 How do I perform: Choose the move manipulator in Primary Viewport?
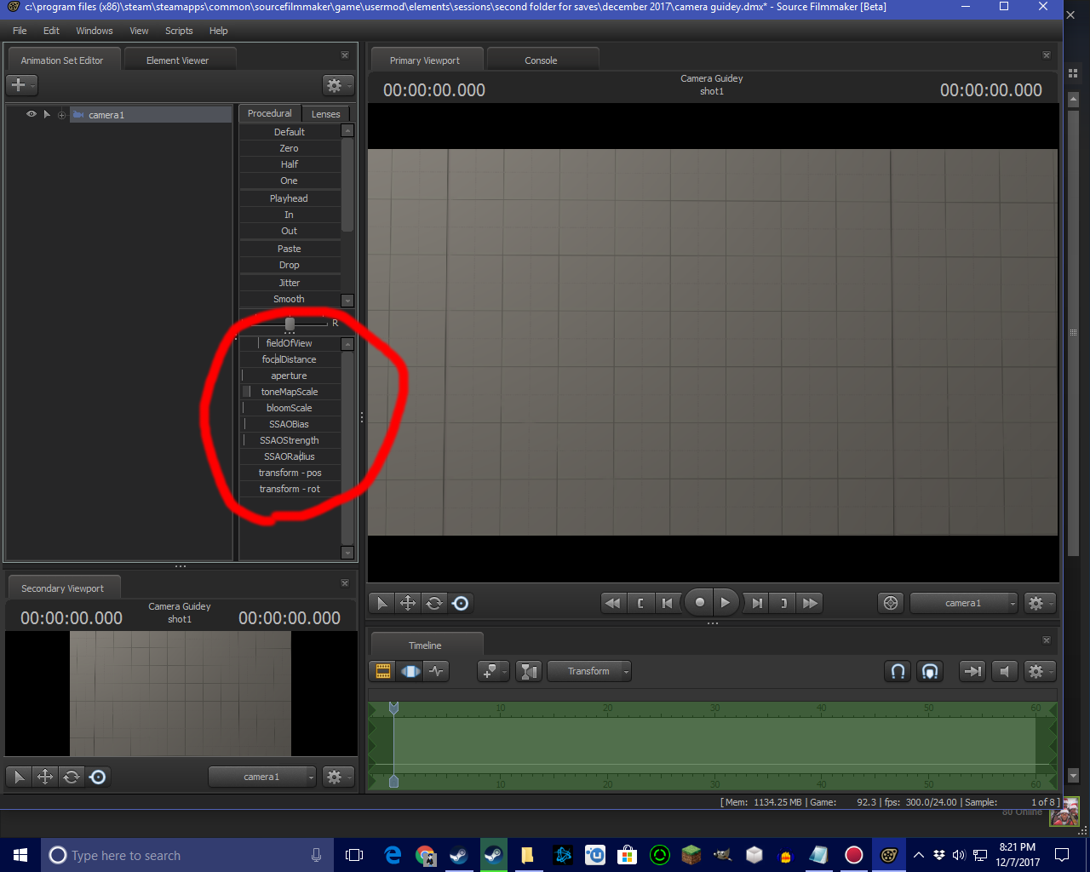tap(408, 603)
